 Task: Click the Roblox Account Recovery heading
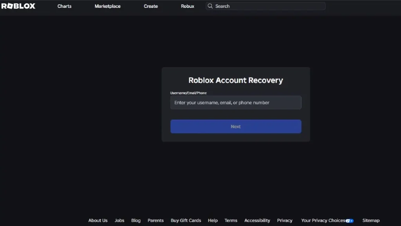(236, 80)
